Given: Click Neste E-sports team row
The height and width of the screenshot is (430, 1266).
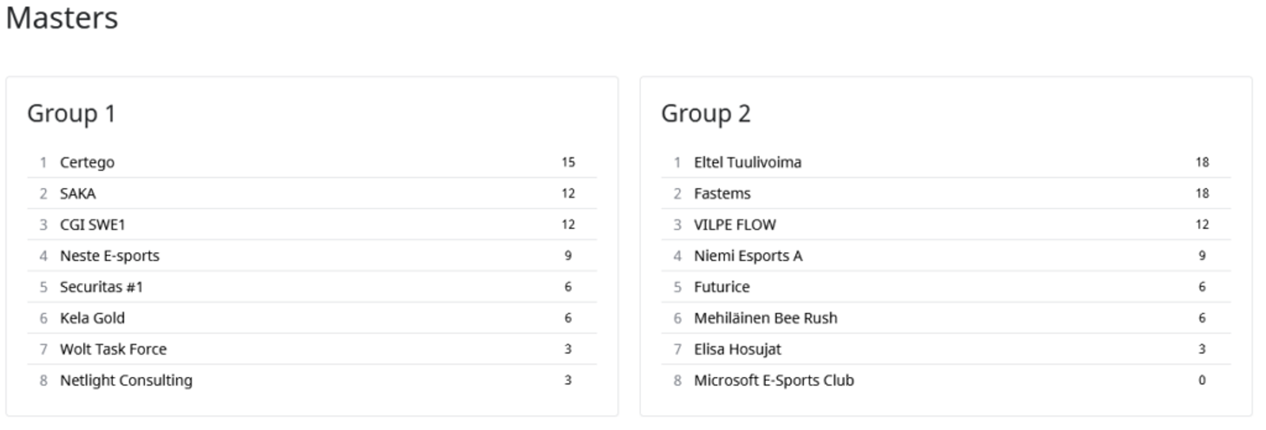Looking at the screenshot, I should click(109, 256).
